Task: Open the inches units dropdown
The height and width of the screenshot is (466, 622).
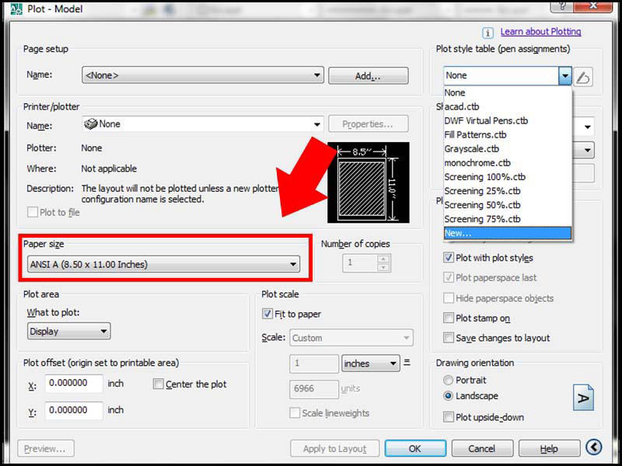Action: 370,363
